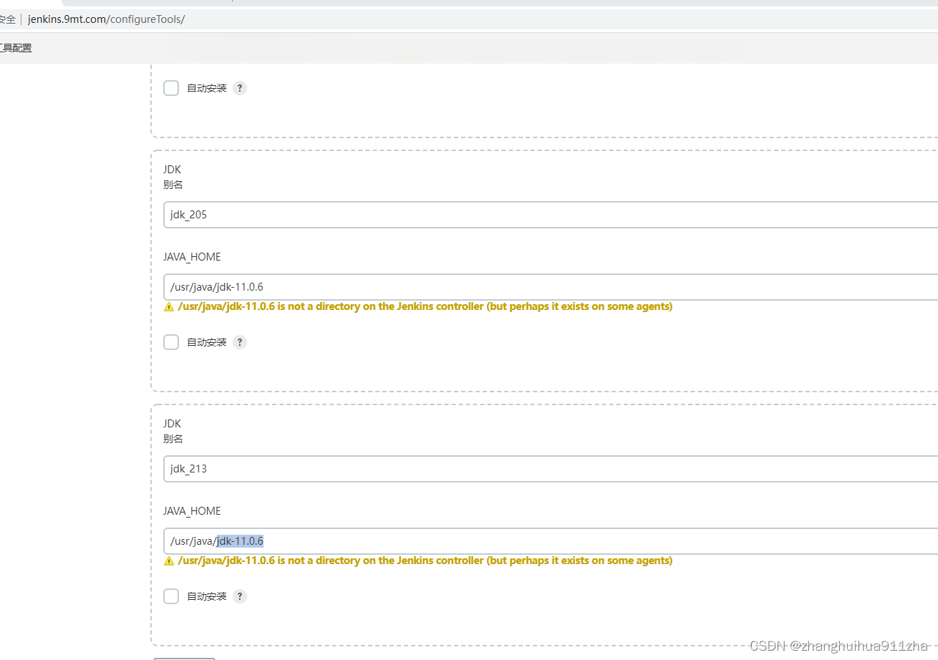Enable 自动安装 for the jdk_213 installation
Screen dimensions: 938x660
click(171, 596)
